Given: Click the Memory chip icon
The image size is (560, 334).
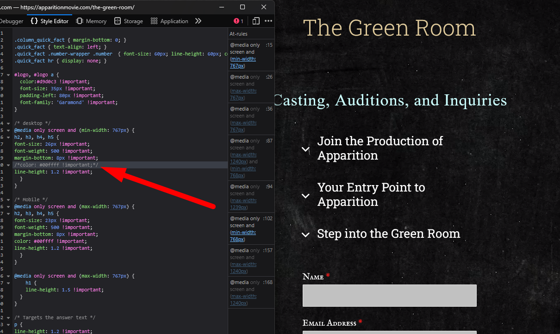Looking at the screenshot, I should [80, 21].
